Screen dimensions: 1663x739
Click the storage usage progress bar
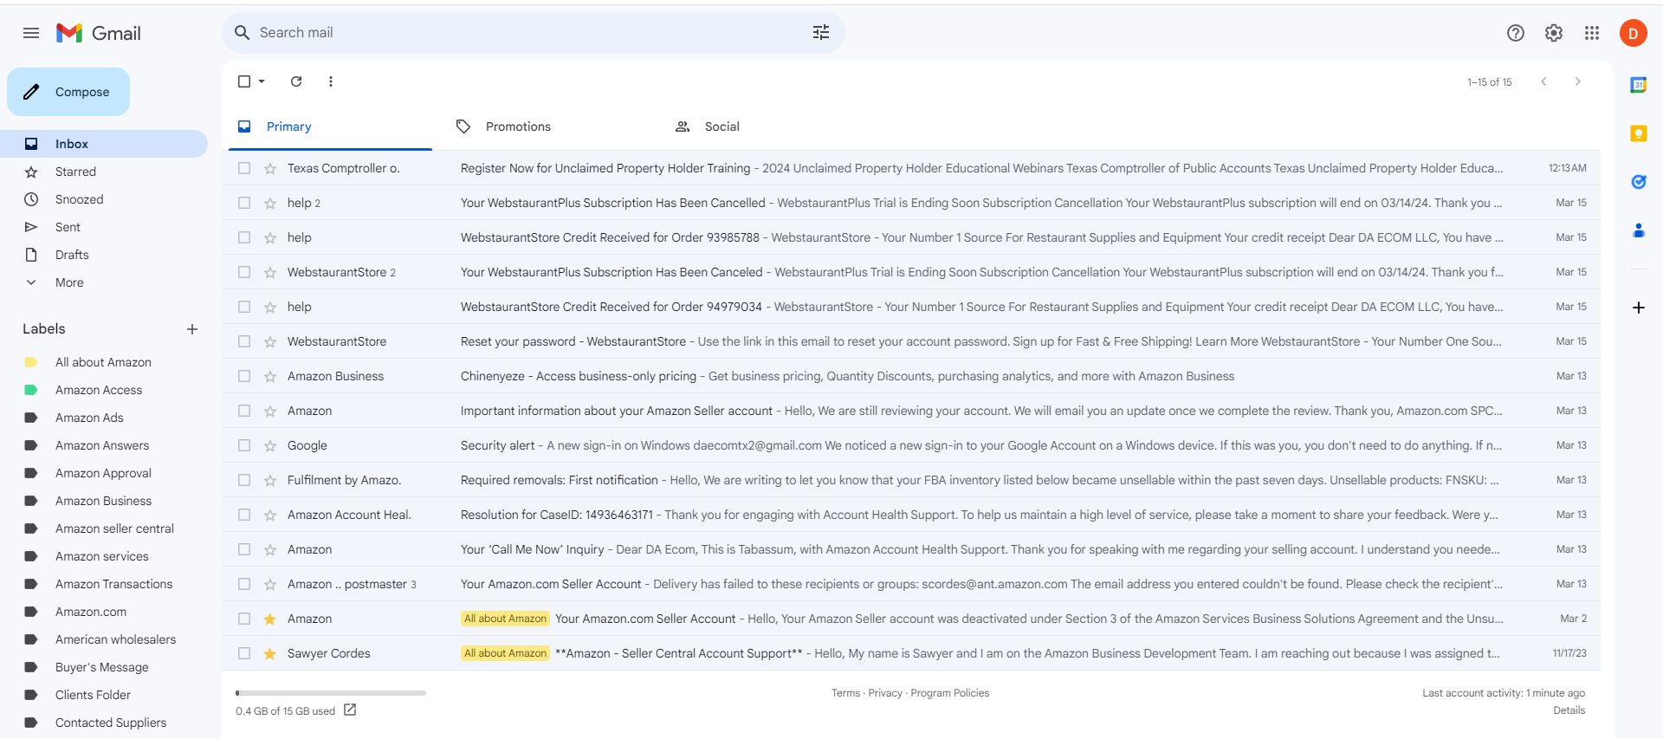331,693
